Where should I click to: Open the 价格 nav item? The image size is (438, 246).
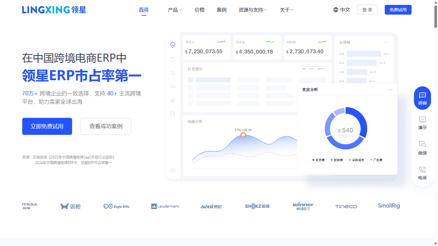point(200,10)
